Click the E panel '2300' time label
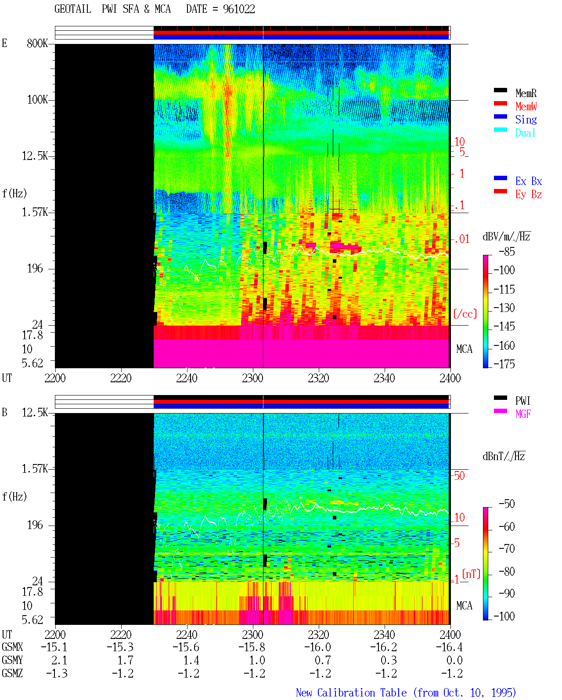 coord(252,378)
